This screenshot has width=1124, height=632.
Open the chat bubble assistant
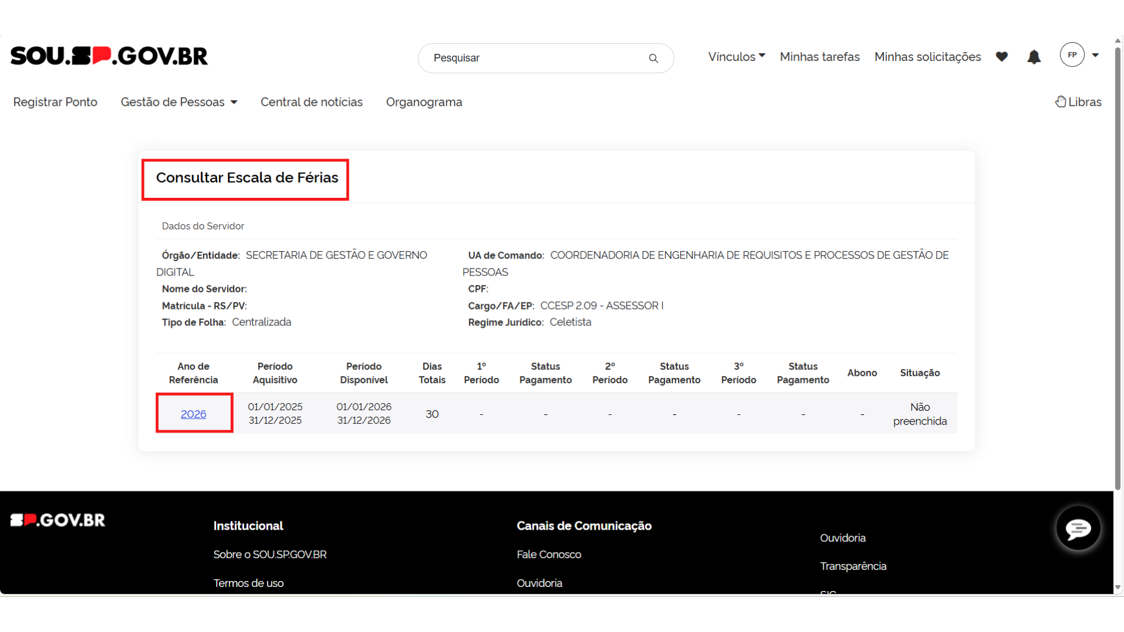(1078, 529)
